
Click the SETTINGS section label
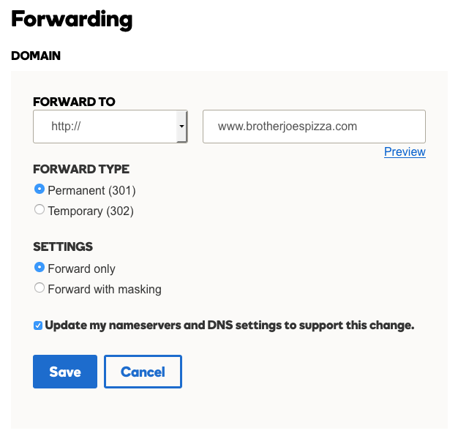[63, 247]
